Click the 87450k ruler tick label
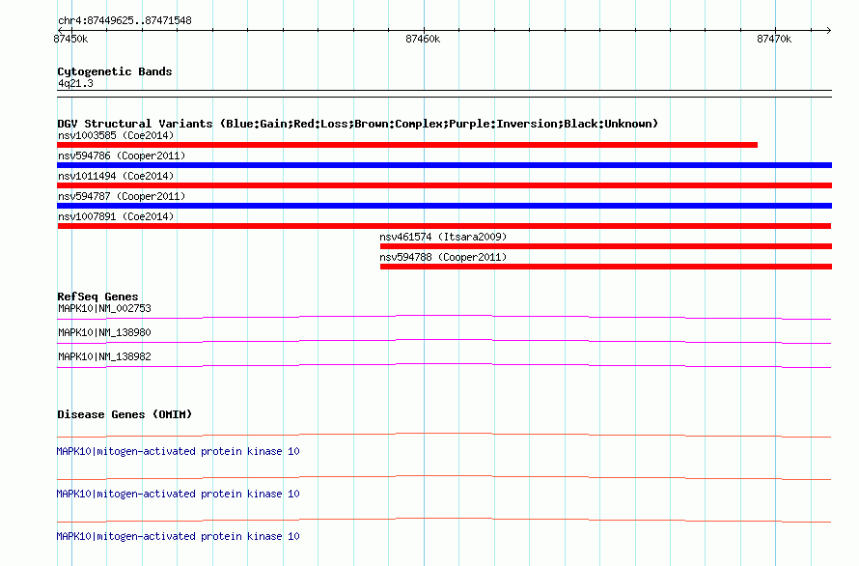Image resolution: width=859 pixels, height=566 pixels. tap(70, 39)
